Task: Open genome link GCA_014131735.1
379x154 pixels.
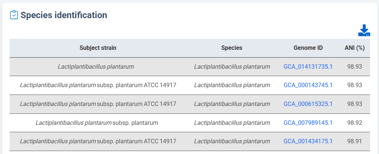Action: 308,67
